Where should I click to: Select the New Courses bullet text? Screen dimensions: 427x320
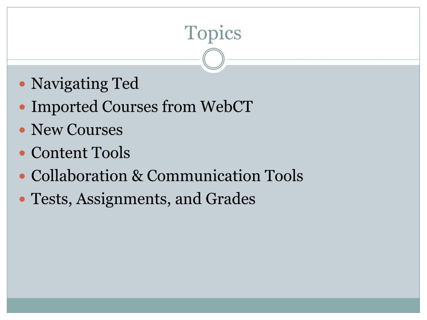coord(77,130)
